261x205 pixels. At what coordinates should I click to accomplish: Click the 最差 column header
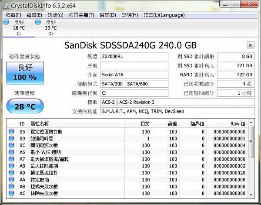coord(166,124)
